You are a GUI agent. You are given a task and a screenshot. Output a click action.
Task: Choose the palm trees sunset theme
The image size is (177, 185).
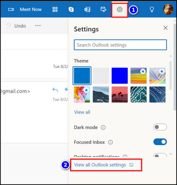click(119, 95)
